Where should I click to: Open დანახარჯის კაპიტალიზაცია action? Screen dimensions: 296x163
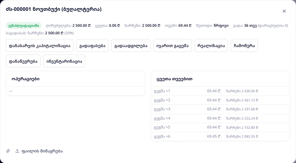point(40,45)
